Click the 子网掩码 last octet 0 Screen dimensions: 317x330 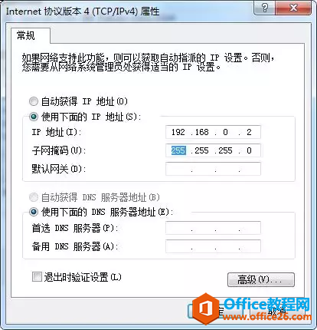249,150
